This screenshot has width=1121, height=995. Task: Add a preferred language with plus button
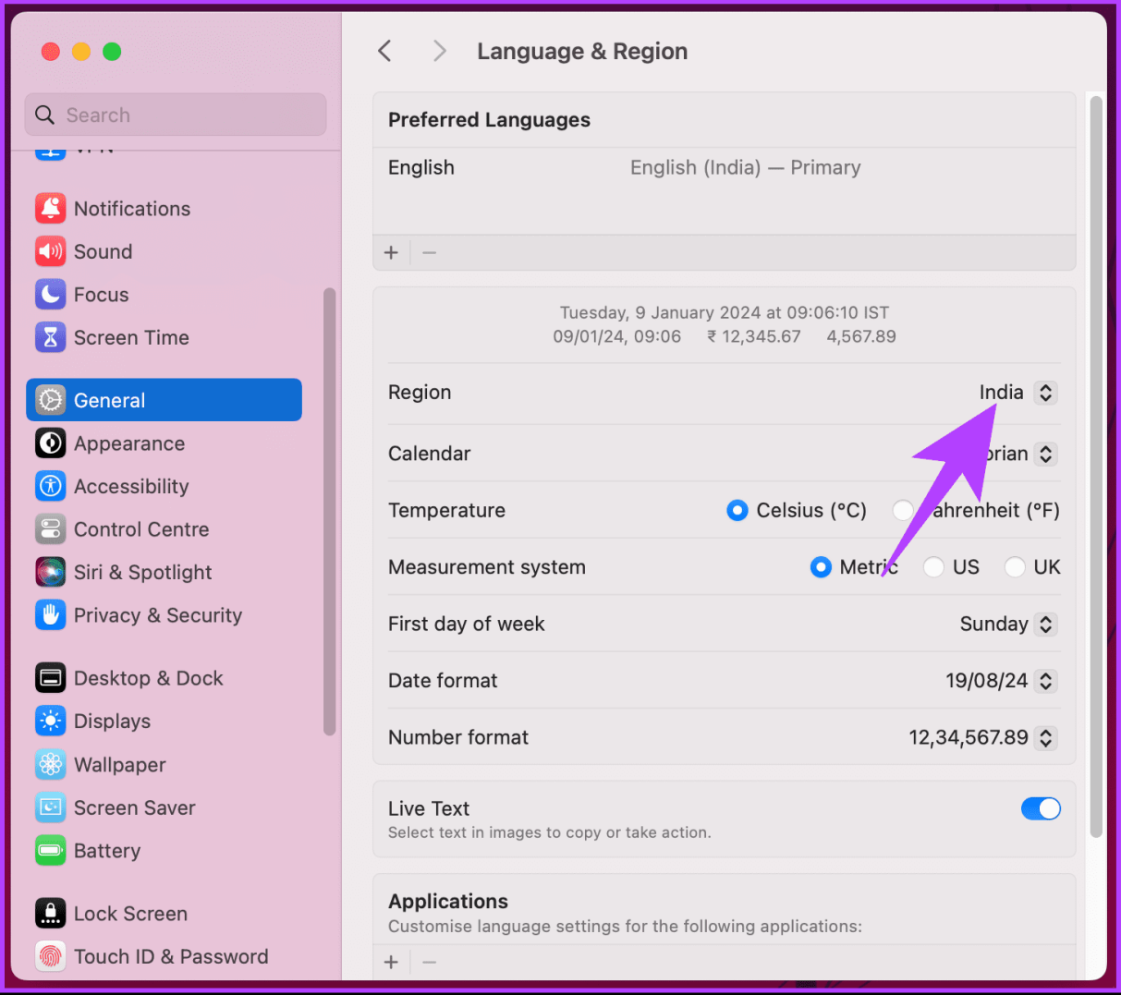click(x=391, y=252)
